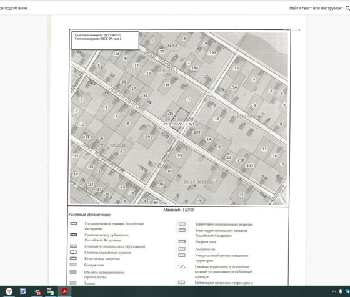Click parcel number ':78' on the map
Screen dimensions: 350x297
132,193
